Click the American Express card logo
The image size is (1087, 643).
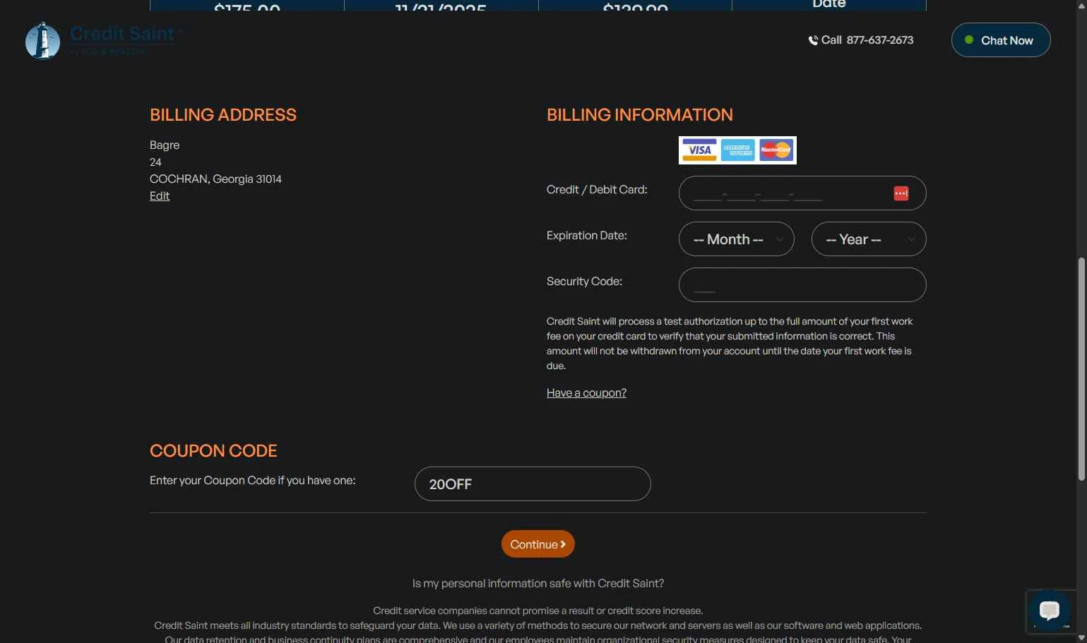click(738, 150)
